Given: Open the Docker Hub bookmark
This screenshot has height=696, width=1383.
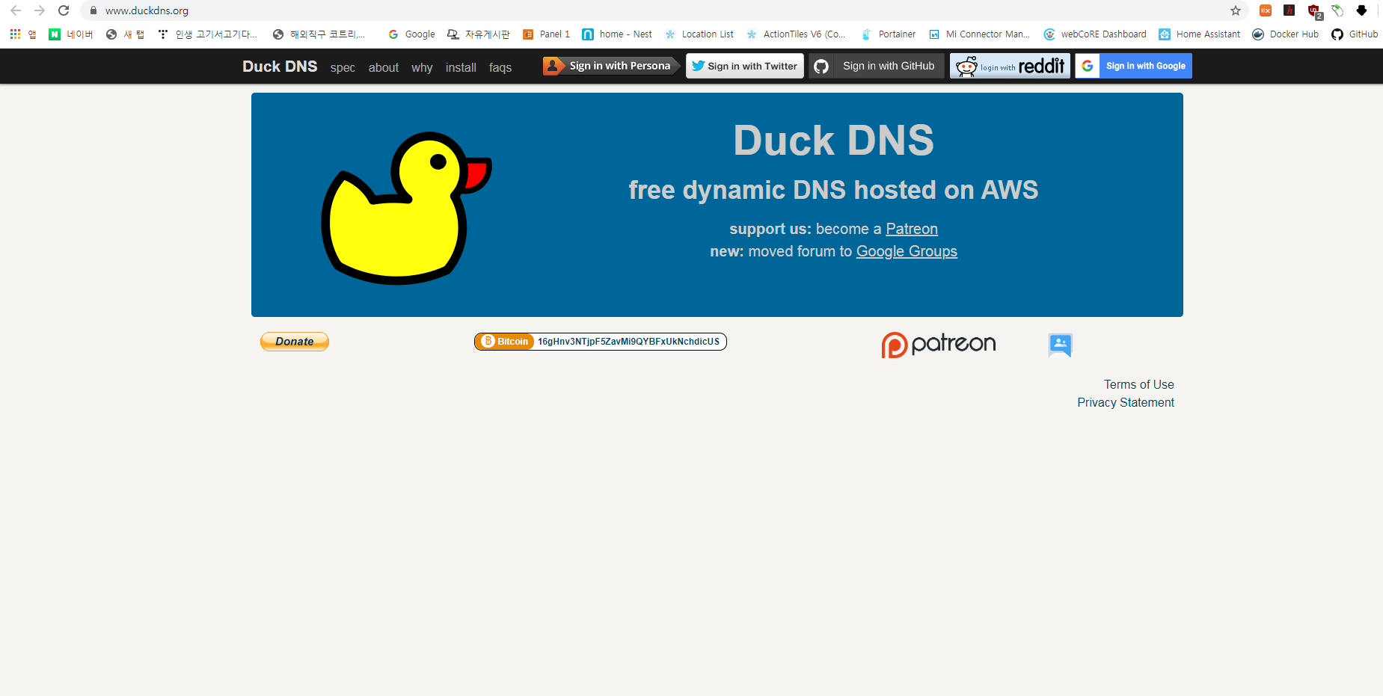Looking at the screenshot, I should pyautogui.click(x=1286, y=34).
